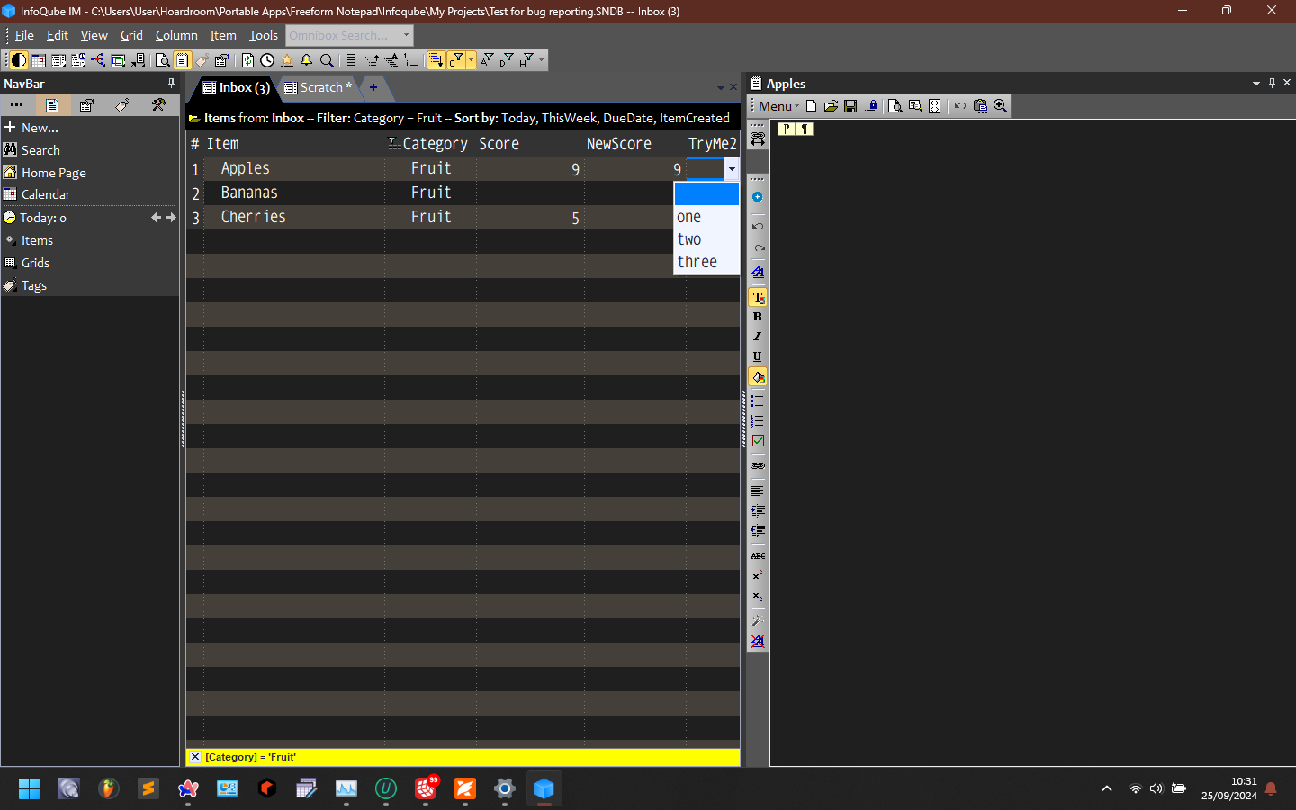Remove the [Category] = 'Fruit' filter X
1296x810 pixels.
194,757
